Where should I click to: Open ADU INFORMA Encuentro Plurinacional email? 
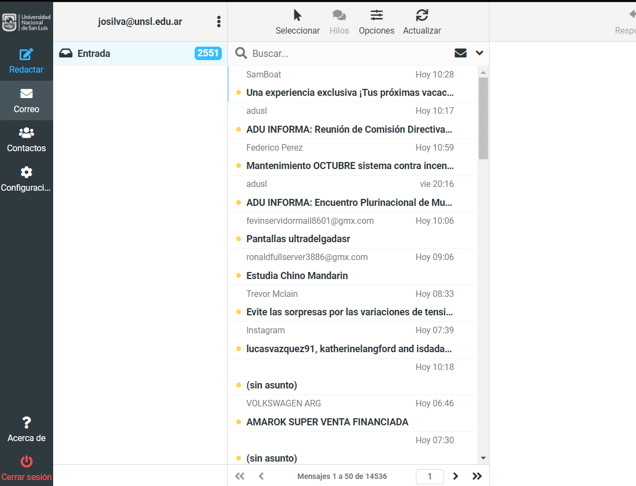pyautogui.click(x=353, y=194)
